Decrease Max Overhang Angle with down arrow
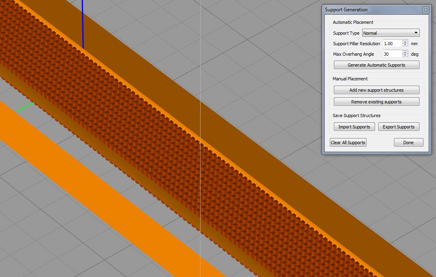The width and height of the screenshot is (436, 277). point(405,56)
